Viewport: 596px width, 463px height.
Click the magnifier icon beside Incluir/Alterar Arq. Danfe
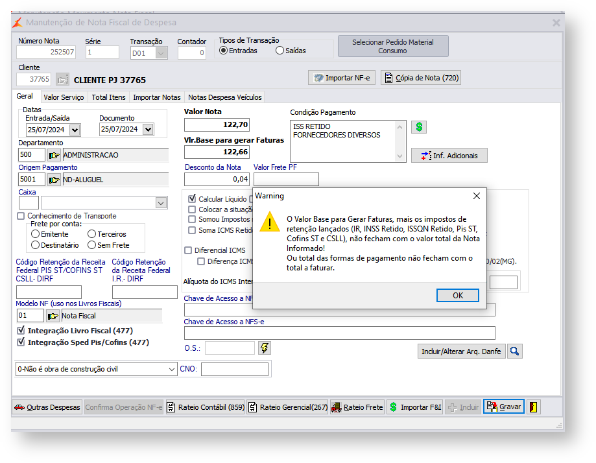pos(514,351)
